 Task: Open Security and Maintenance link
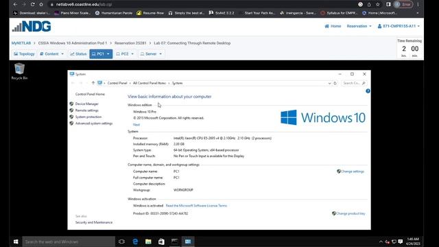pyautogui.click(x=94, y=222)
